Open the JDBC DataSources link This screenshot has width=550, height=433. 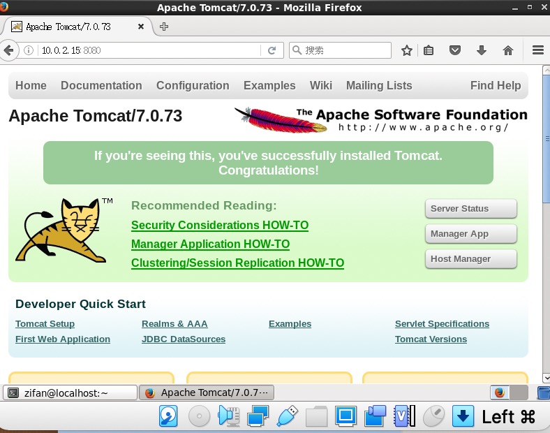(x=184, y=339)
